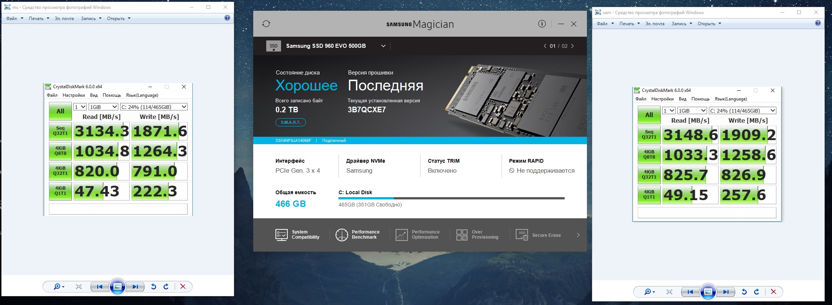Launch Performance Benchmark in Magician
The image size is (832, 305).
coord(357,235)
